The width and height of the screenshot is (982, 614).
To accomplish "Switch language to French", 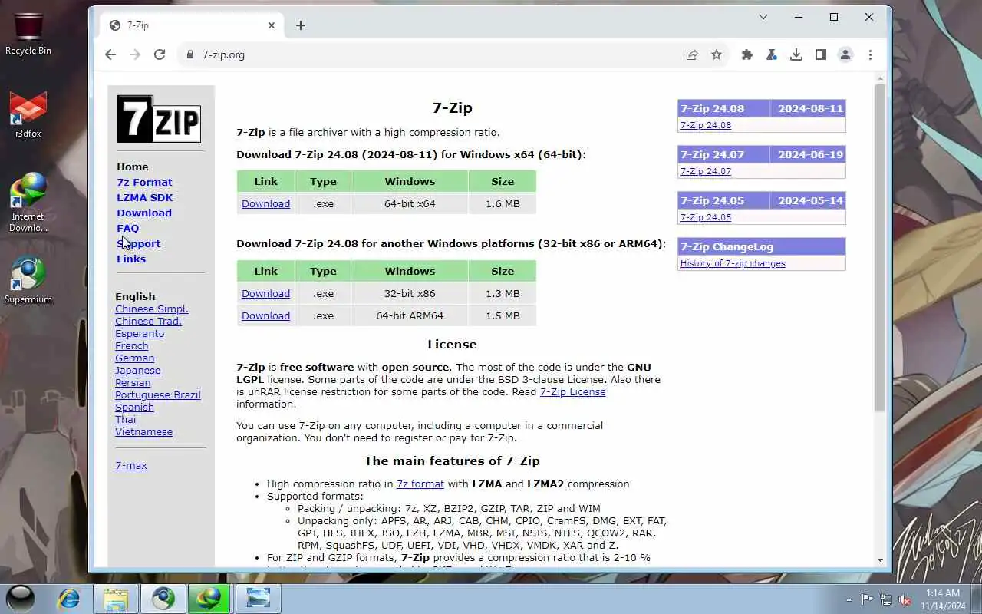I will [132, 345].
